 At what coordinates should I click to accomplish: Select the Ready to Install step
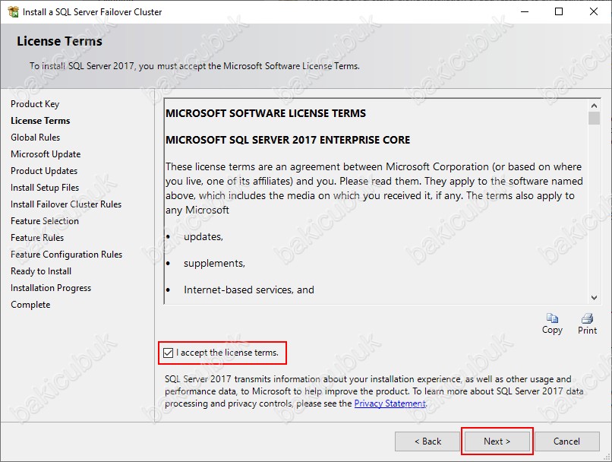pos(41,271)
